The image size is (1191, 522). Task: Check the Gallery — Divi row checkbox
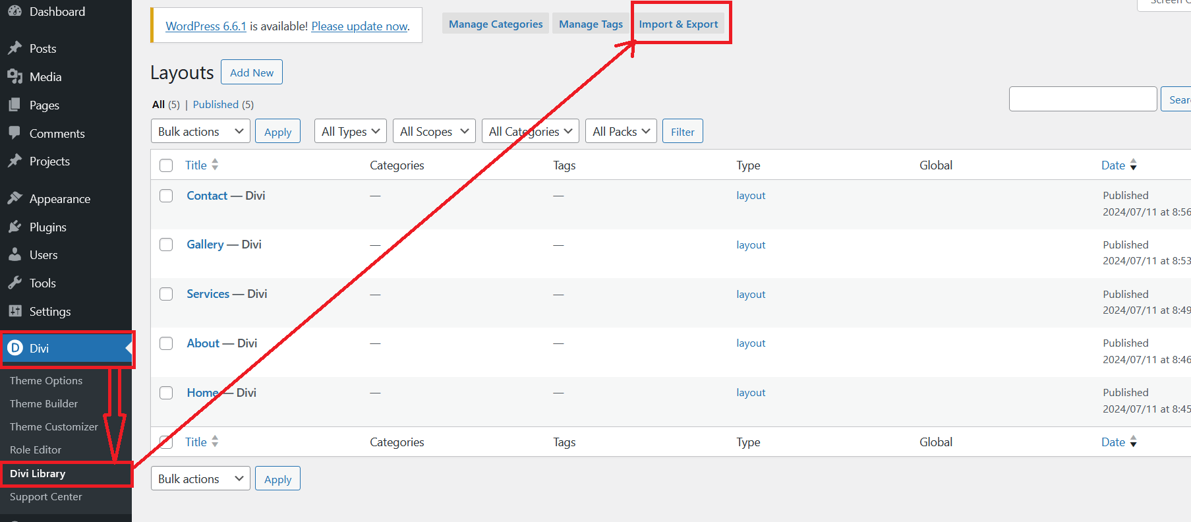coord(166,245)
